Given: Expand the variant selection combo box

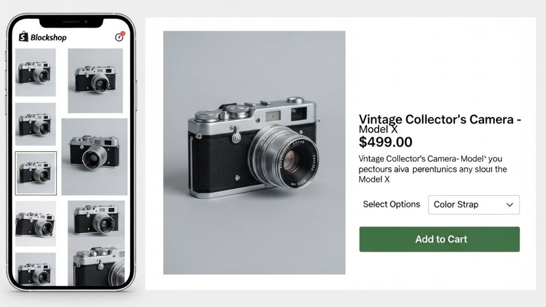Looking at the screenshot, I should pos(473,205).
